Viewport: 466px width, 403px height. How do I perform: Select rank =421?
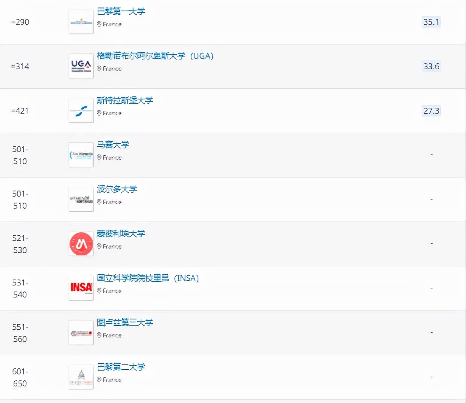click(x=20, y=111)
